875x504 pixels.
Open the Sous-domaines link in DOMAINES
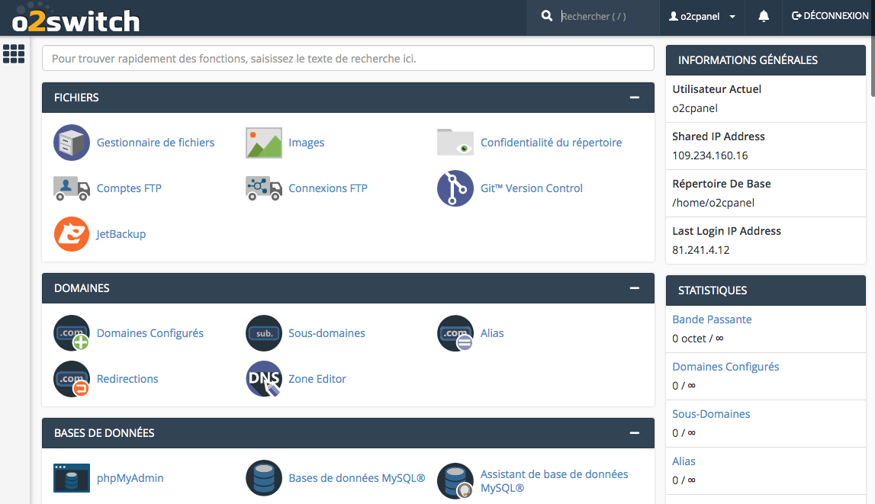327,333
